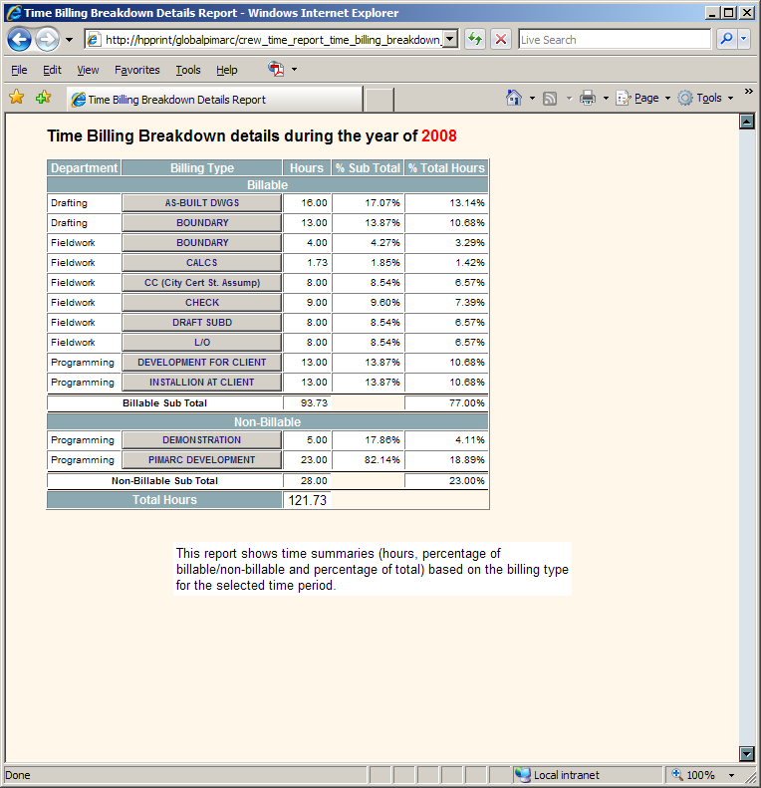This screenshot has width=761, height=788.
Task: Click the 77.00% billable total percentage
Action: (467, 403)
